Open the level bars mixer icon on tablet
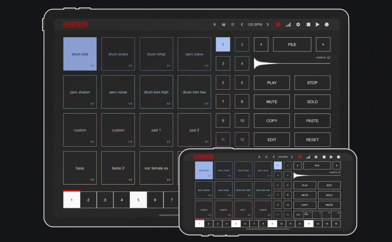 [288, 25]
